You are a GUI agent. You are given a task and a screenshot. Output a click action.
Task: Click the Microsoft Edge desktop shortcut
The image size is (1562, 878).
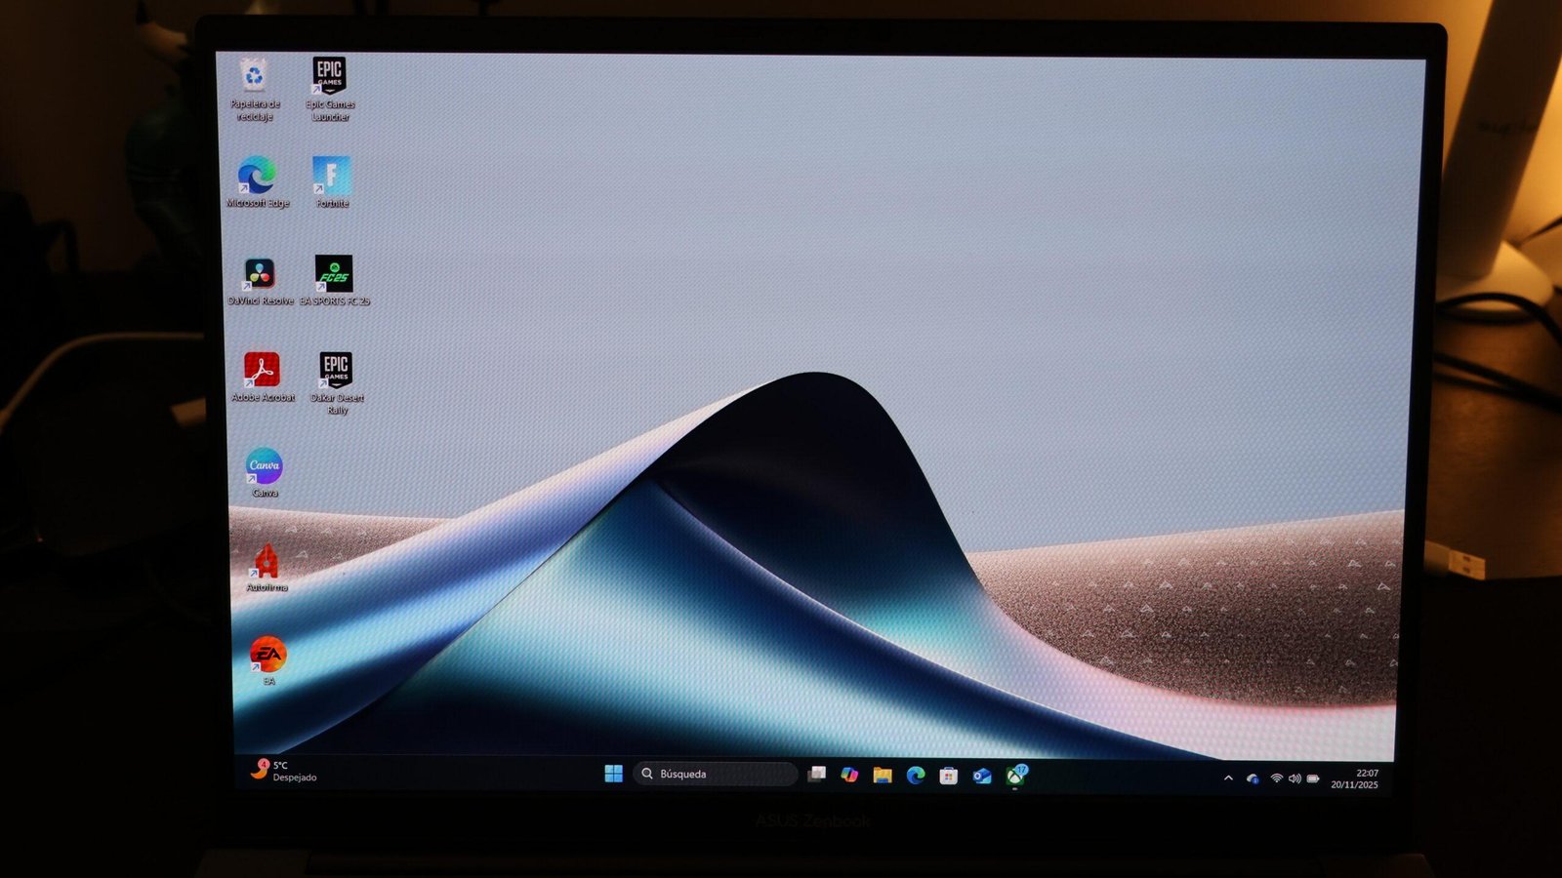pos(257,177)
